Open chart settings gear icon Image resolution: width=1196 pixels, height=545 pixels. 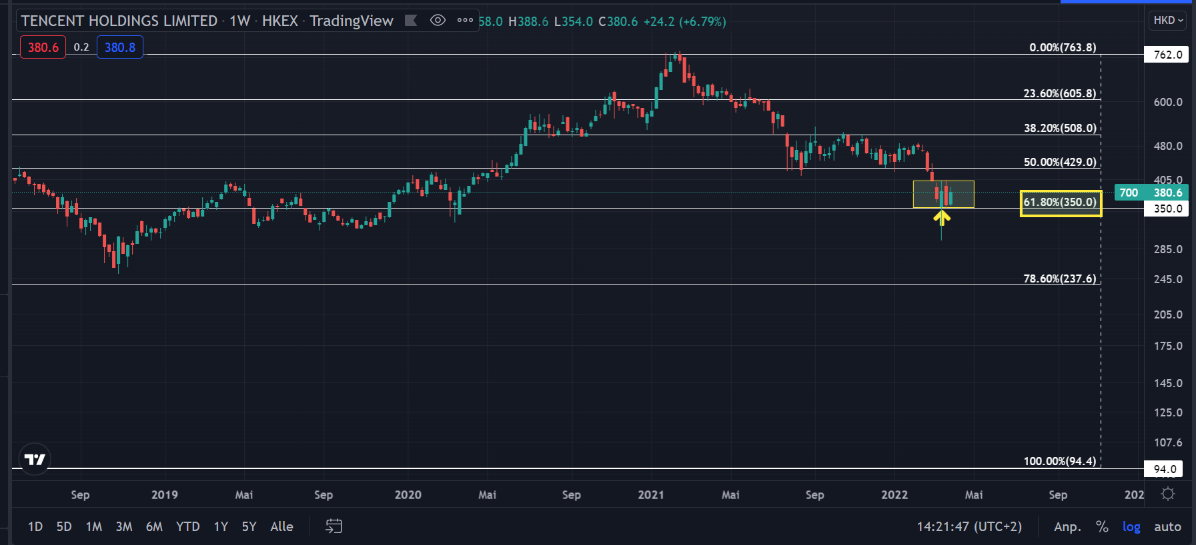tap(1167, 494)
